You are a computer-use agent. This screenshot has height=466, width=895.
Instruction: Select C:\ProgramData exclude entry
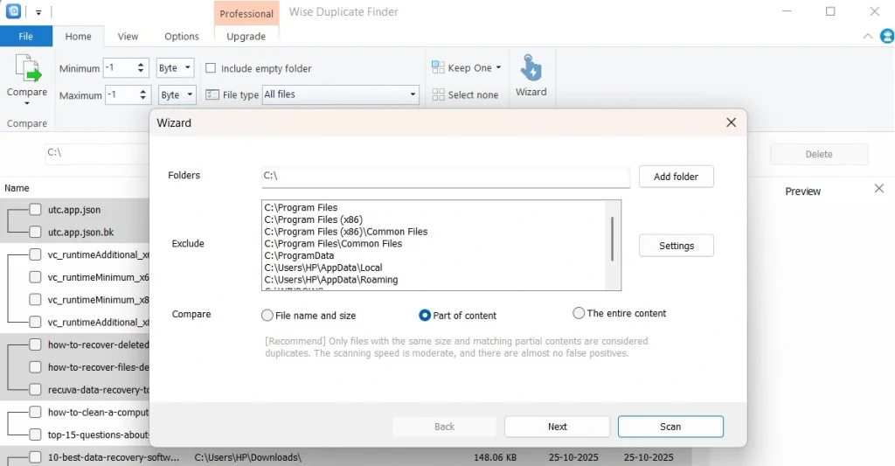click(299, 255)
